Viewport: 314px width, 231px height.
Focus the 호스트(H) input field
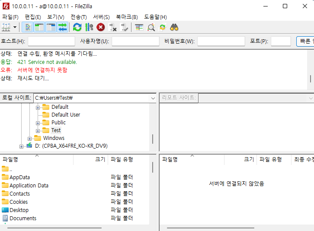pyautogui.click(x=51, y=41)
